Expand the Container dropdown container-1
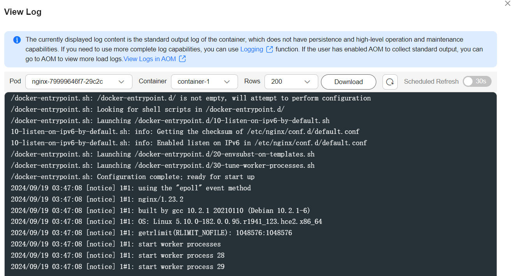 [x=204, y=82]
